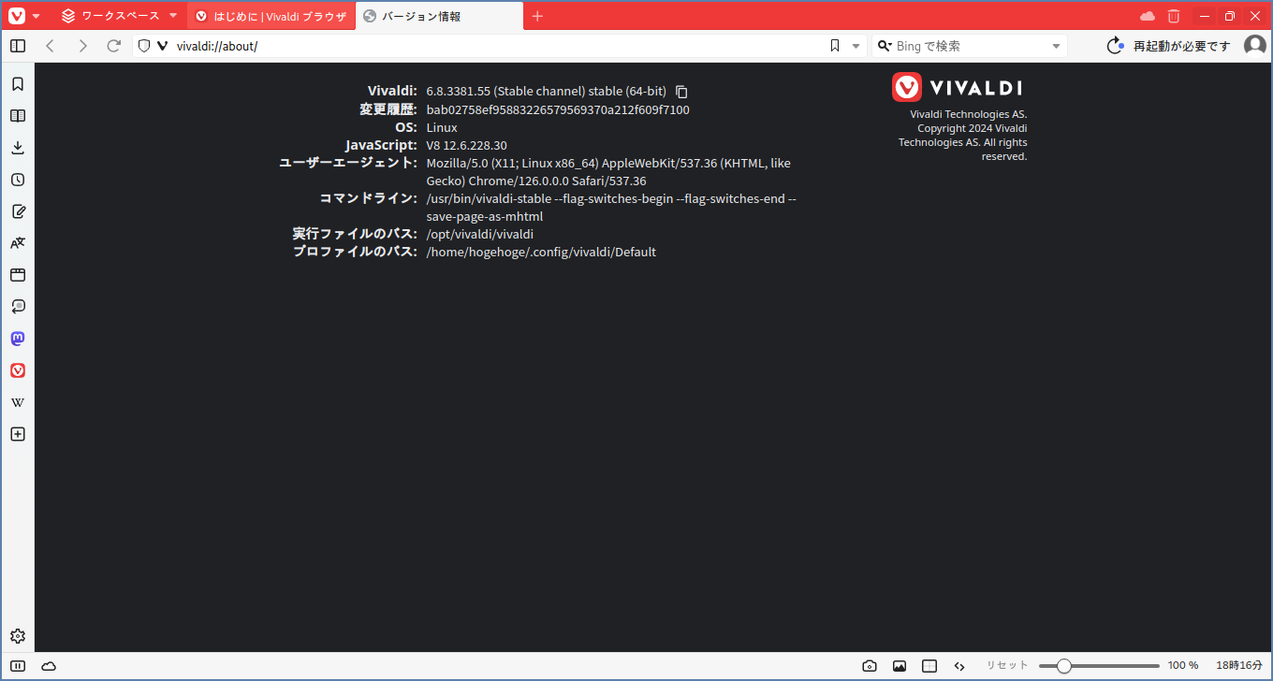Screen dimensions: 1273x681
Task: Open page actions code icon
Action: click(959, 666)
